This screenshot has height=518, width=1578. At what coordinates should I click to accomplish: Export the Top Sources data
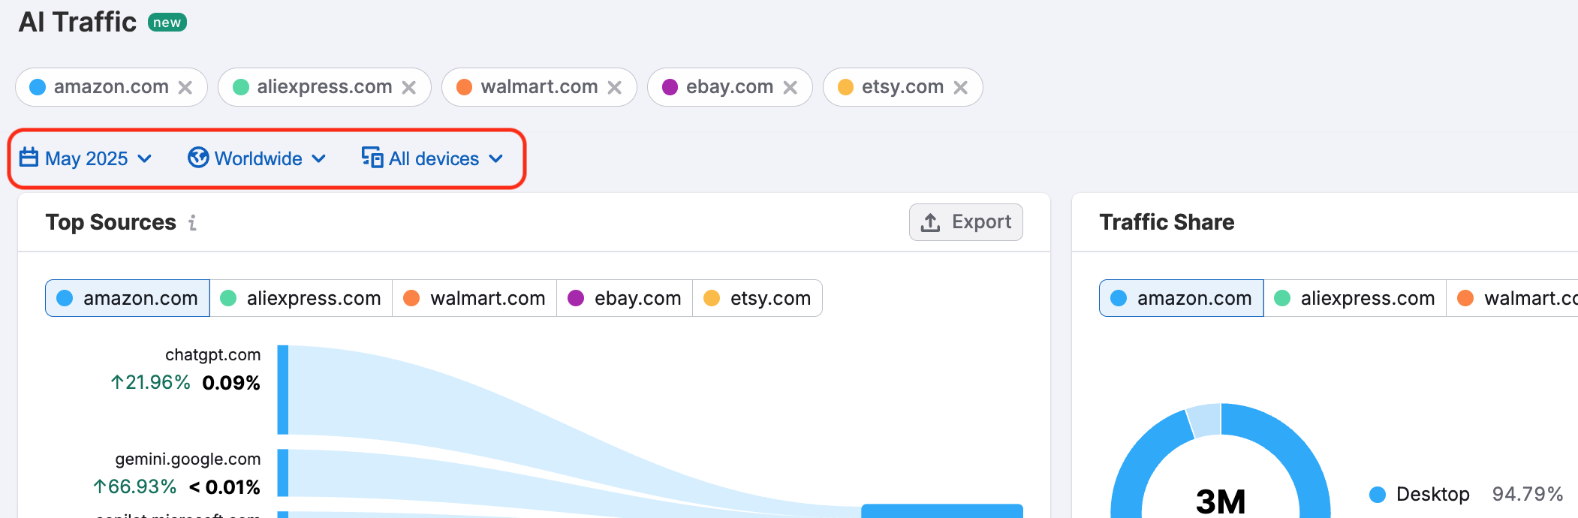(965, 222)
